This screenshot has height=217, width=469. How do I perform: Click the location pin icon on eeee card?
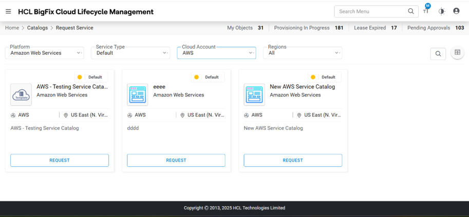pos(182,115)
